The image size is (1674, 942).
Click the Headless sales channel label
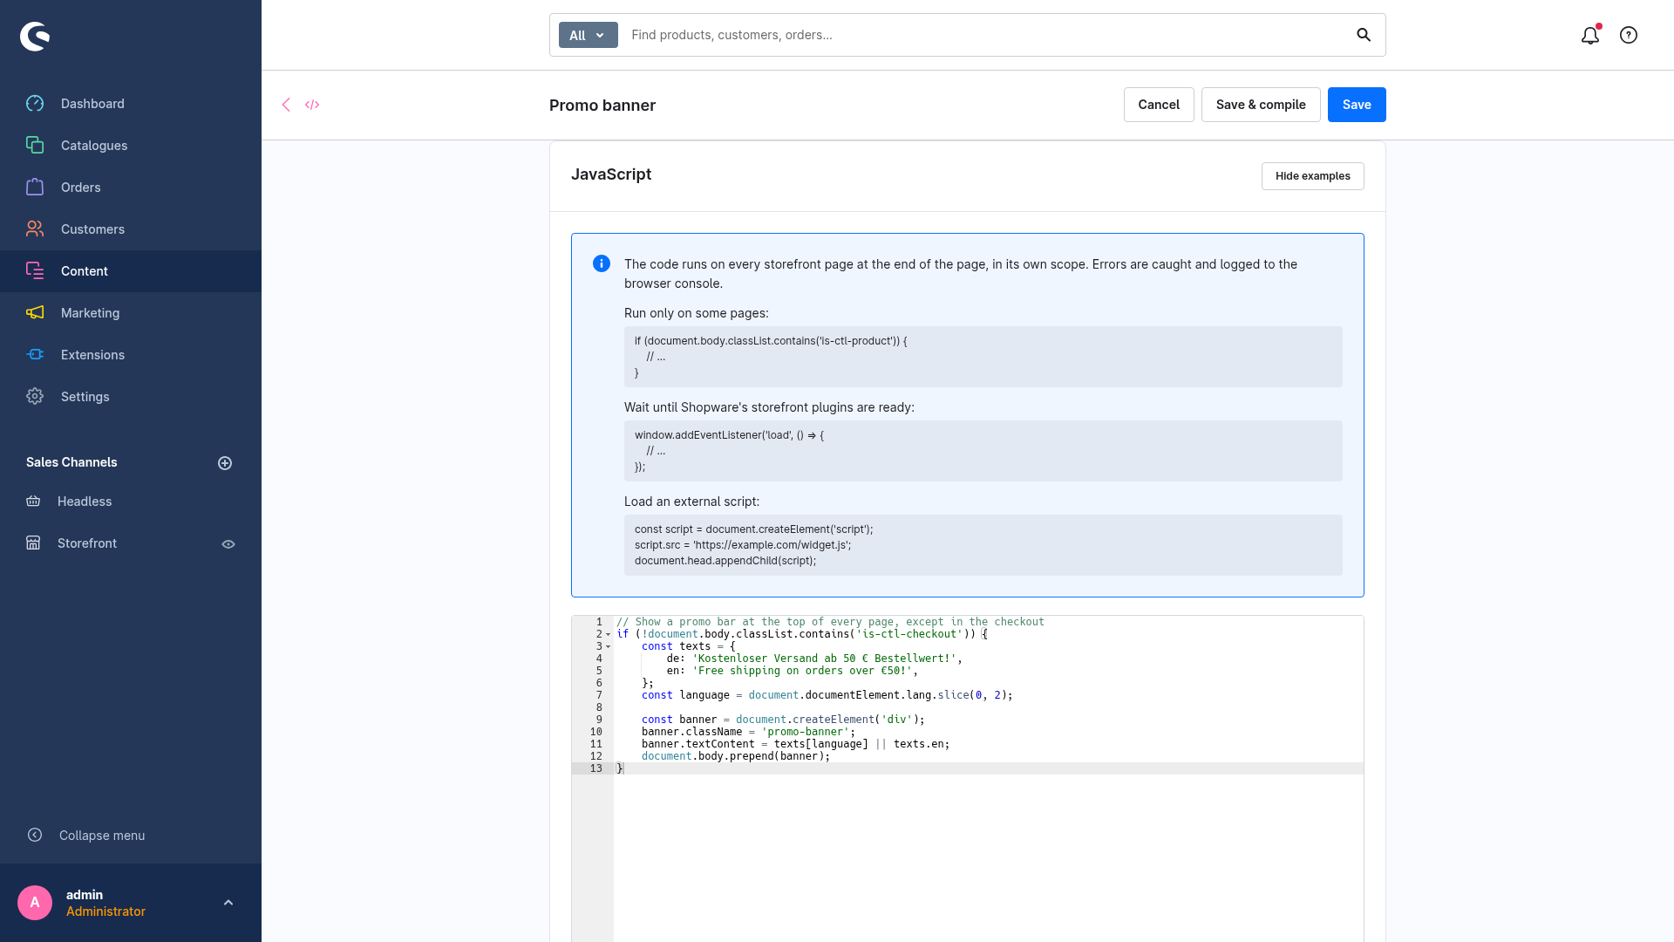point(85,502)
